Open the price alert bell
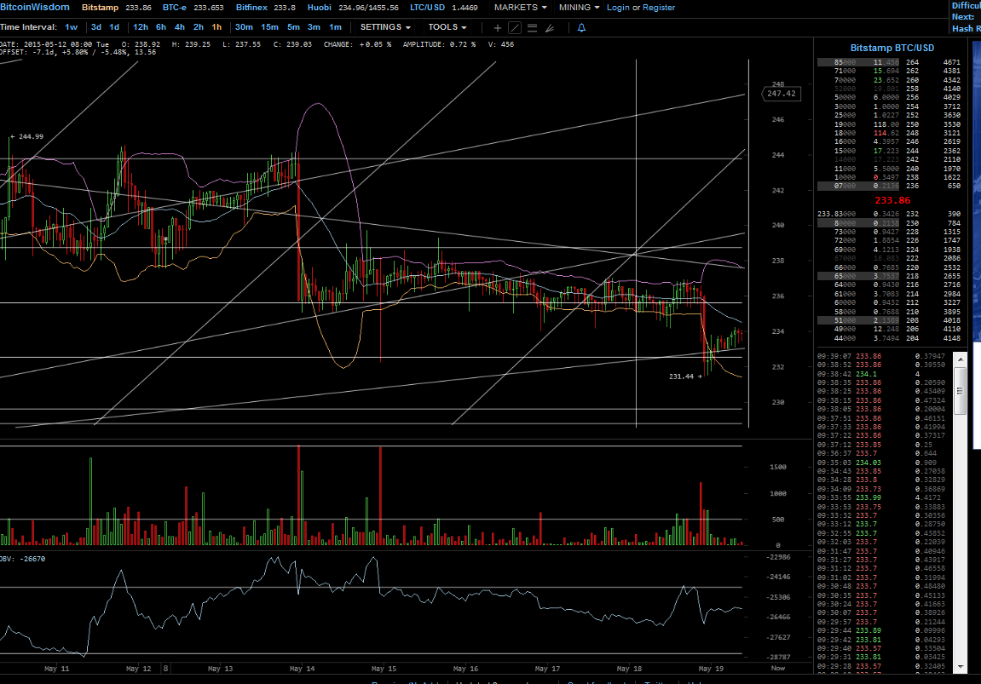The width and height of the screenshot is (981, 684). click(581, 27)
